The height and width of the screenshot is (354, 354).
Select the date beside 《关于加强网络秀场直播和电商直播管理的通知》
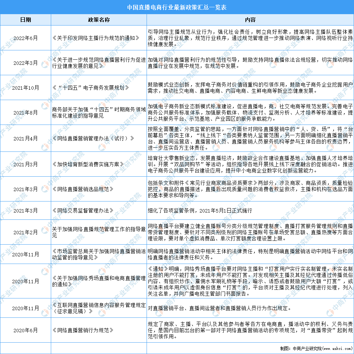pos(26,281)
